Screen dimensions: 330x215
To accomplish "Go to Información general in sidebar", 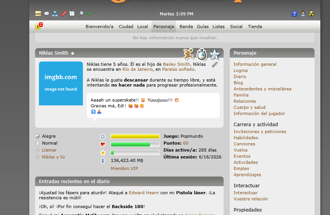I will [255, 64].
